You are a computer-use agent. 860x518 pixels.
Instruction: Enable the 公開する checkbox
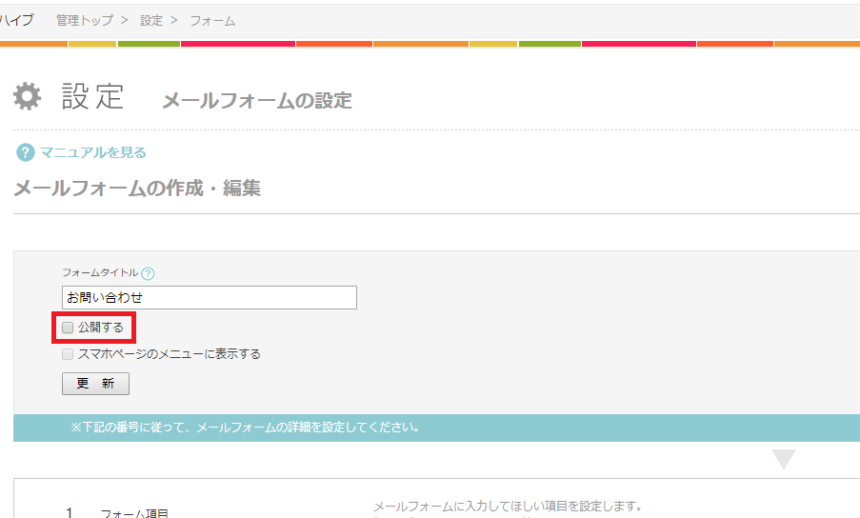click(68, 328)
